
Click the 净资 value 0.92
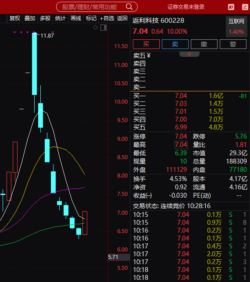181,187
